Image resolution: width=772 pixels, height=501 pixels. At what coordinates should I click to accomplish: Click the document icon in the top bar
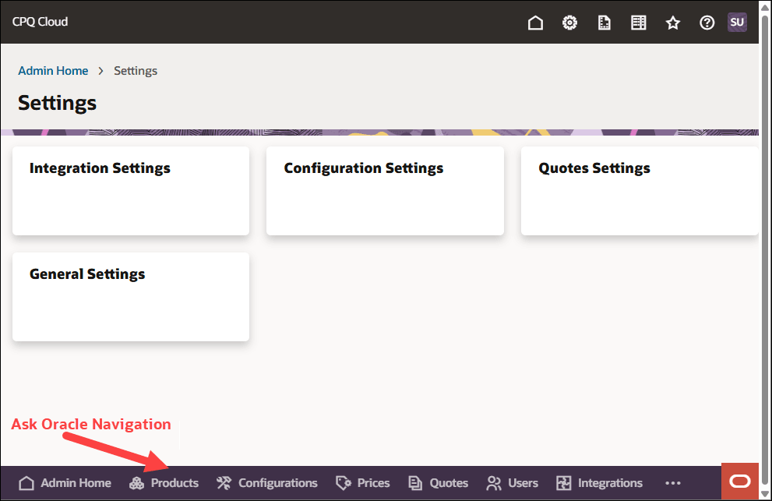point(604,22)
